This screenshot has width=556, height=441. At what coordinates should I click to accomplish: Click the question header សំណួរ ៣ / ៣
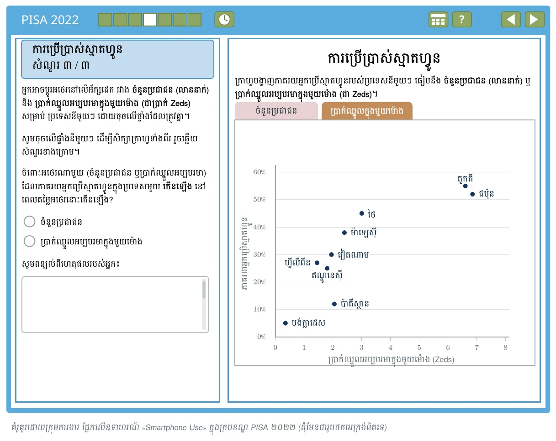pos(61,65)
